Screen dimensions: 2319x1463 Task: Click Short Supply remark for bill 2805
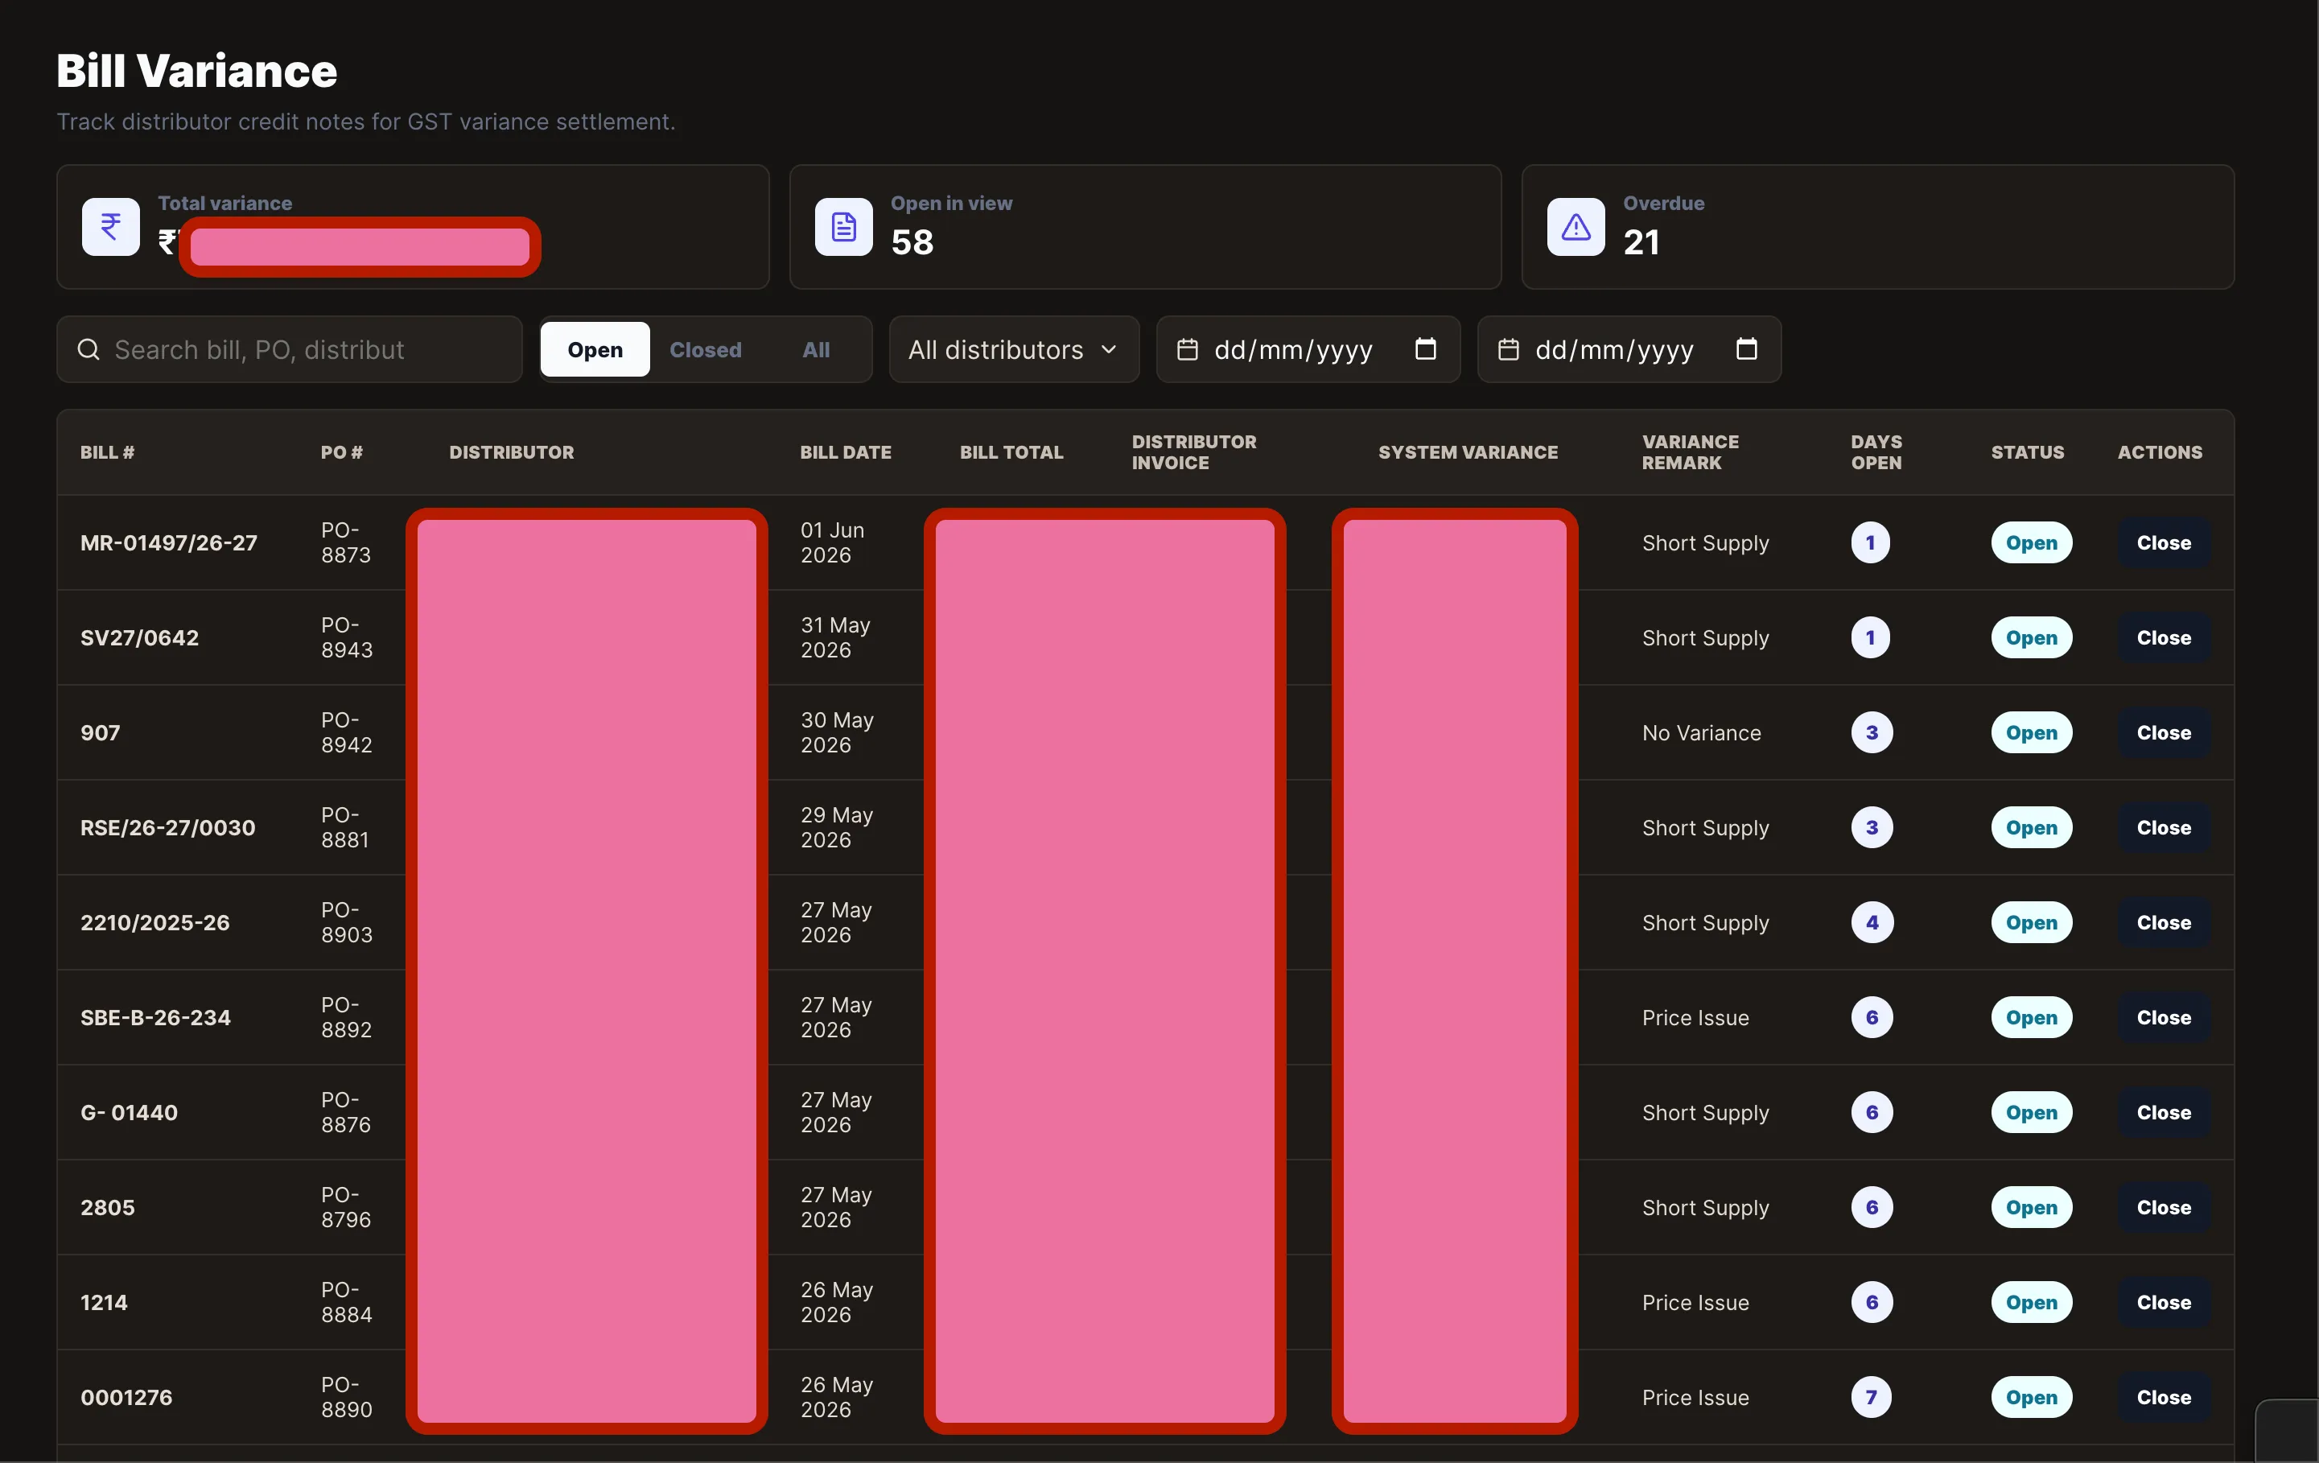pos(1704,1208)
